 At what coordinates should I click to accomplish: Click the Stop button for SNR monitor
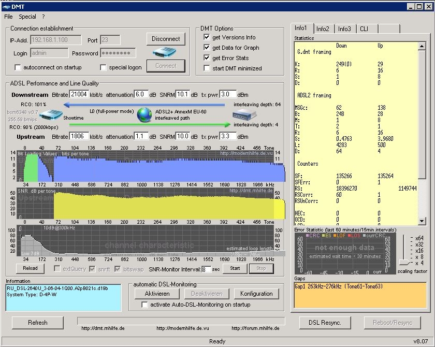[x=261, y=268]
